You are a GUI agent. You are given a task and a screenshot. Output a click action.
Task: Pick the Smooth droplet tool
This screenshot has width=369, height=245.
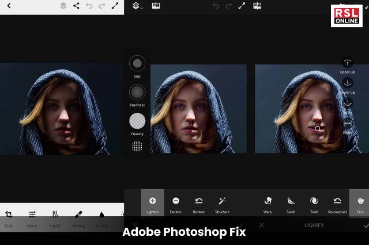point(101,219)
